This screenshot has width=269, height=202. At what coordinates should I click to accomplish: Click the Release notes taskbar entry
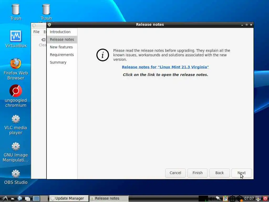coord(109,199)
